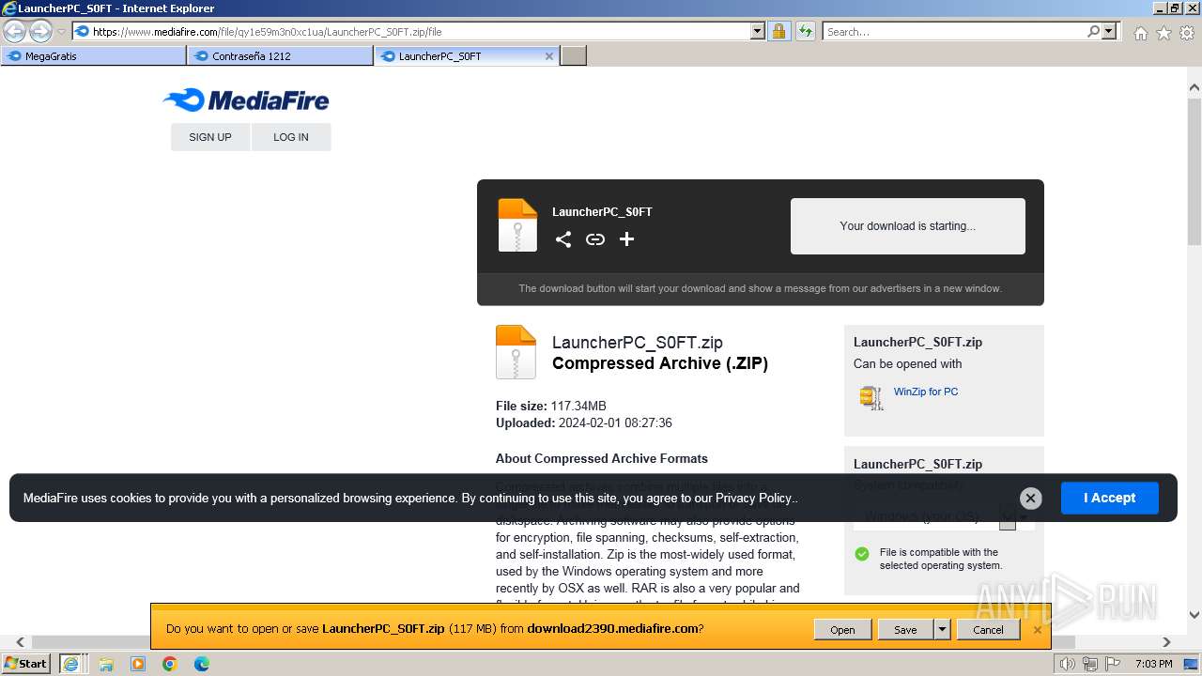The image size is (1202, 676).
Task: Close the LauncherPC_S0FT tab
Action: [549, 56]
